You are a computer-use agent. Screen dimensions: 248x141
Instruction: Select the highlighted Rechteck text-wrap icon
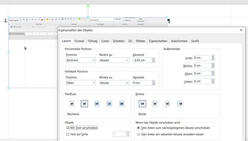(x=84, y=104)
